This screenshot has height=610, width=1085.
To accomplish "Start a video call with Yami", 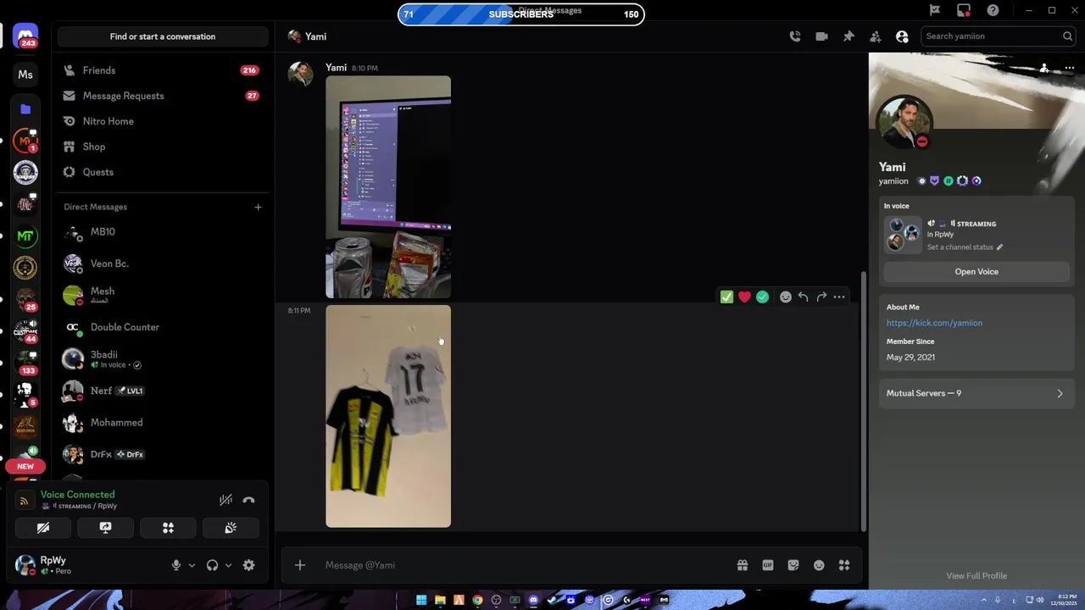I will [821, 36].
